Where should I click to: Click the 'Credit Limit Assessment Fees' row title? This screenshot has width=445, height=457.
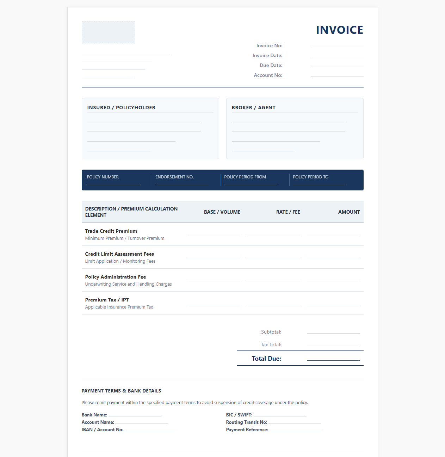119,254
